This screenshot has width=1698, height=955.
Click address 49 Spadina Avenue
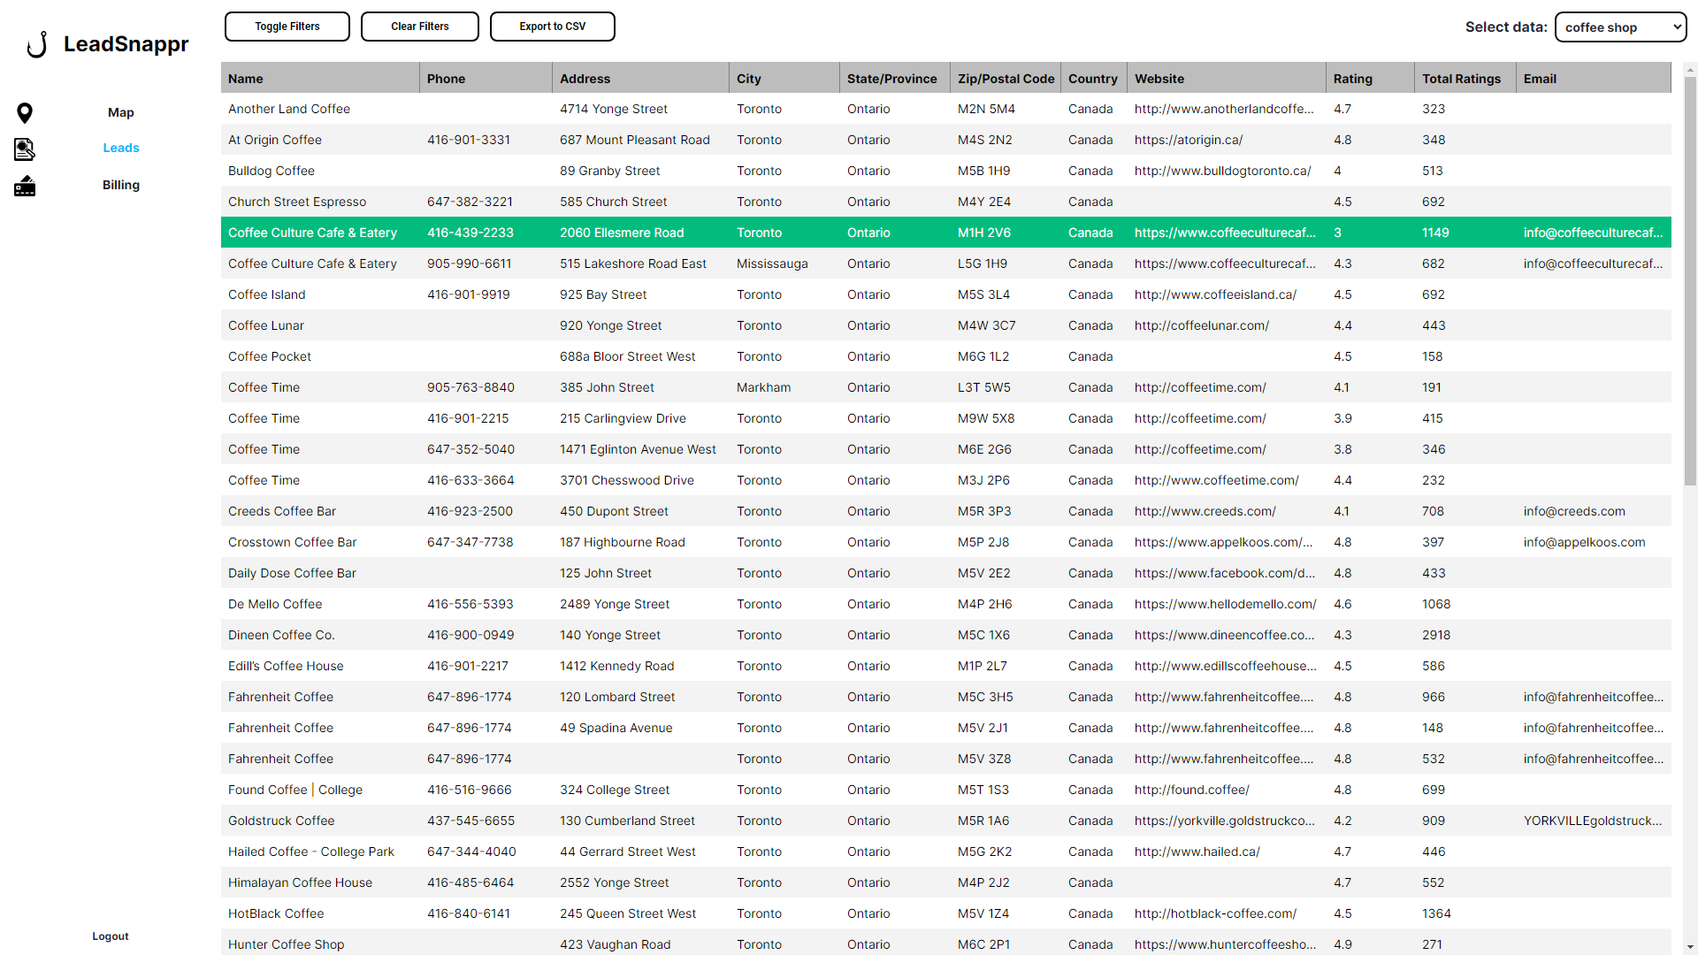click(616, 728)
